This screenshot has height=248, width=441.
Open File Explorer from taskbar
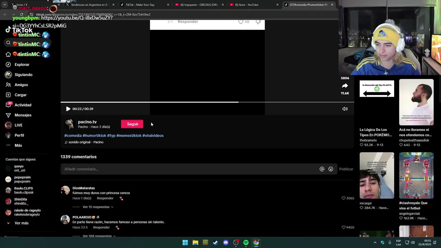tap(195, 242)
